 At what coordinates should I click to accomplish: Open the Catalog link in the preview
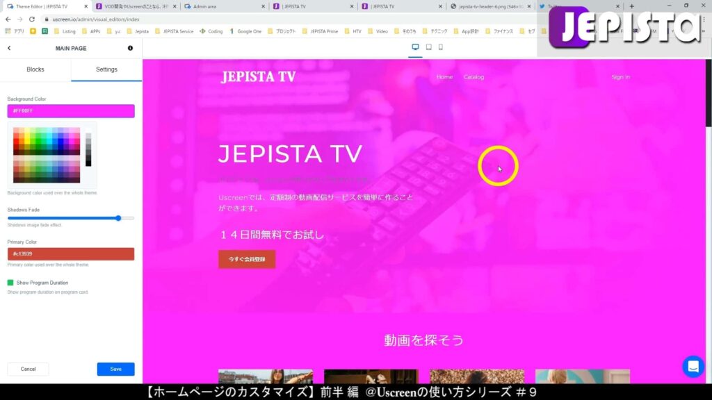tap(474, 77)
